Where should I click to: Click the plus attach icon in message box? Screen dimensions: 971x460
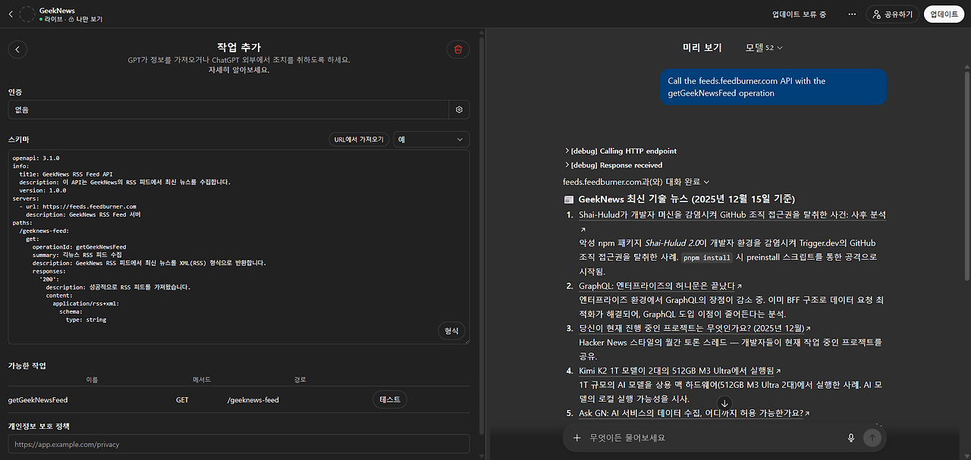click(x=577, y=438)
